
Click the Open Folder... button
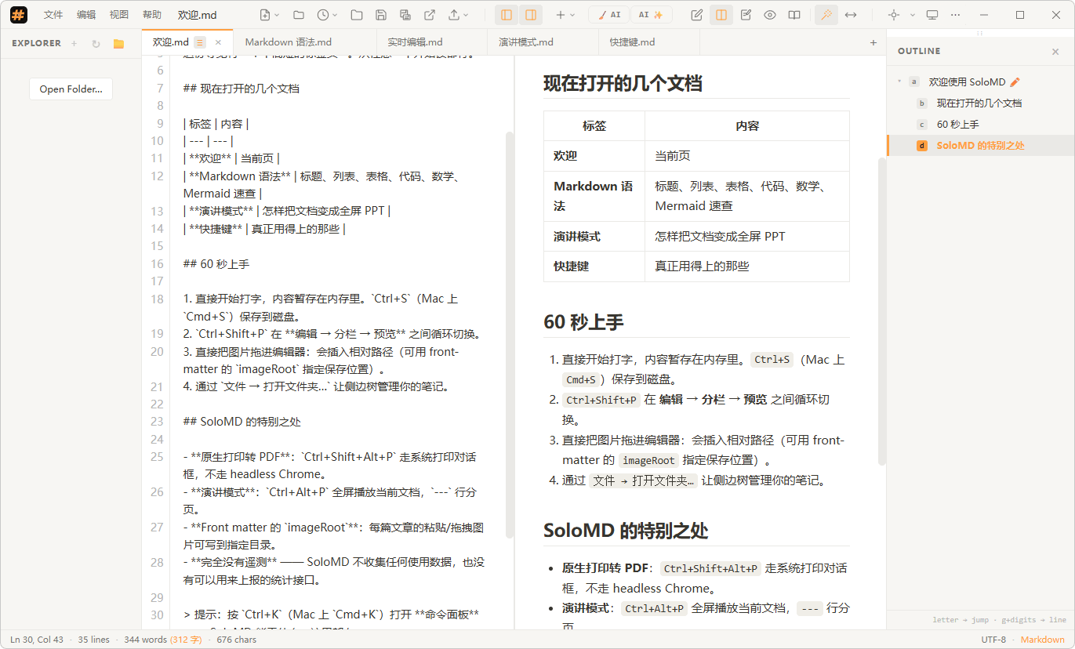(71, 89)
